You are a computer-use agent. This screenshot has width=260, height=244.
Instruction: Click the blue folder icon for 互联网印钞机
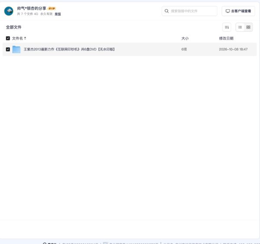(16, 49)
